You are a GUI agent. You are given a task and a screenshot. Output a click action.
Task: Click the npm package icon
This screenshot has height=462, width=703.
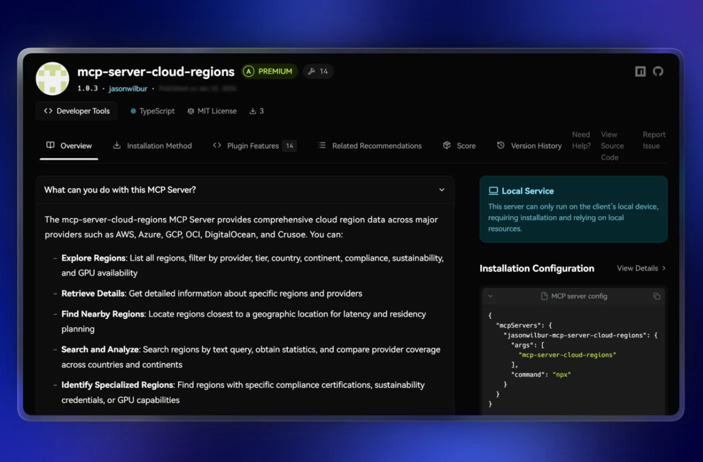640,71
